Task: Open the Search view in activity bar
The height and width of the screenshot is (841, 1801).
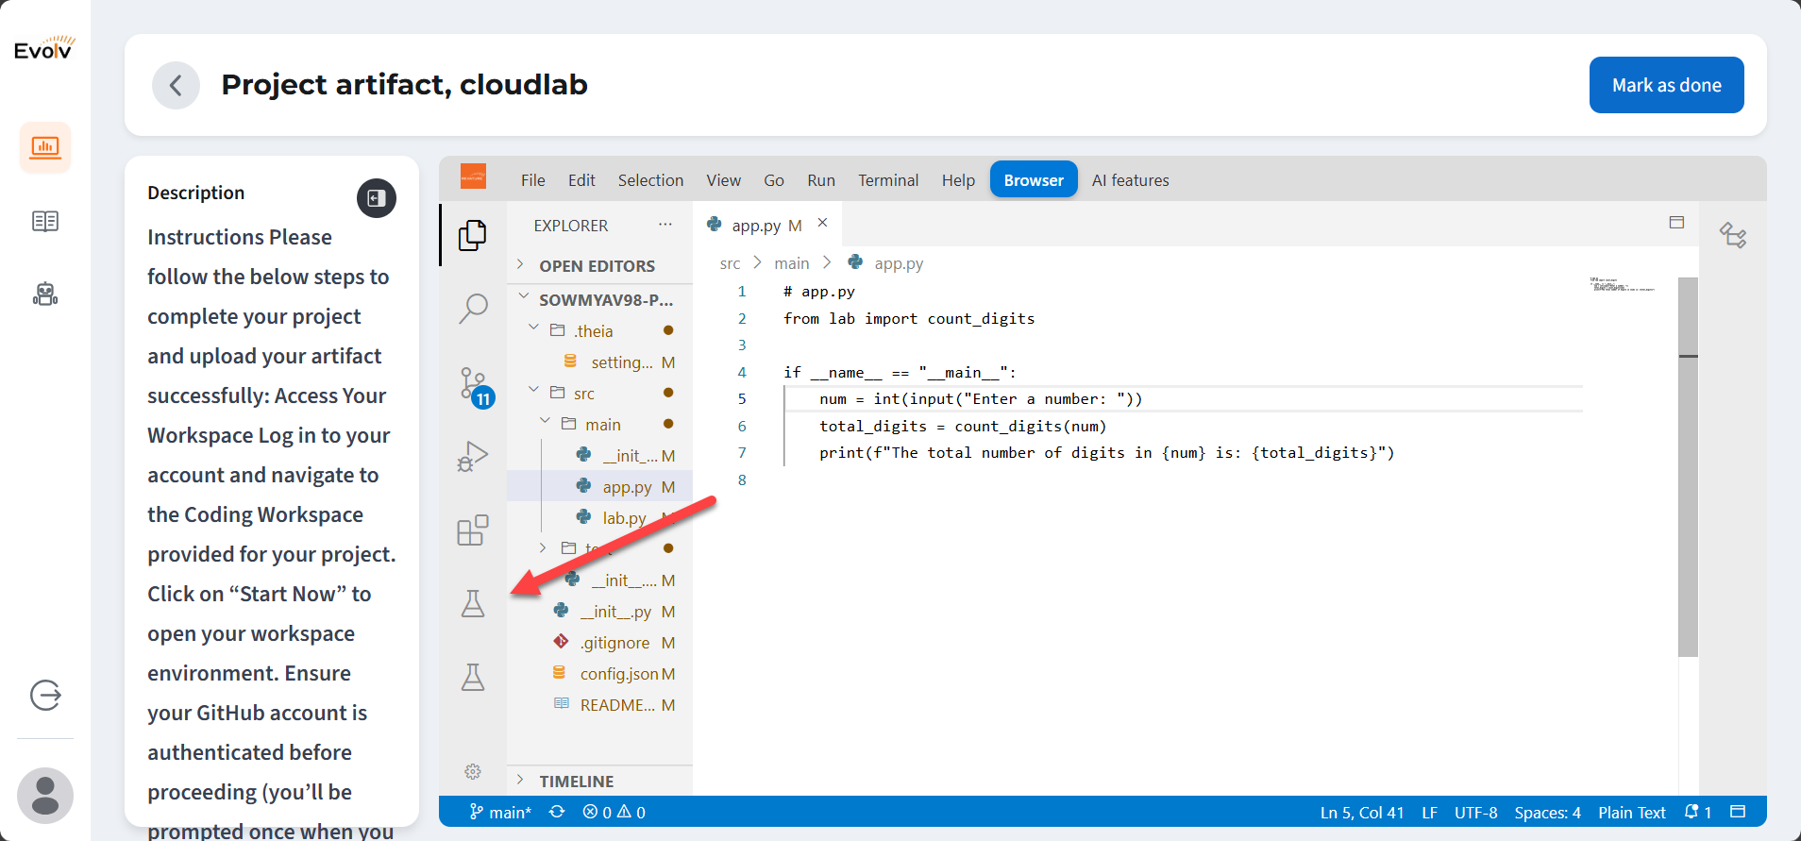Action: (473, 308)
